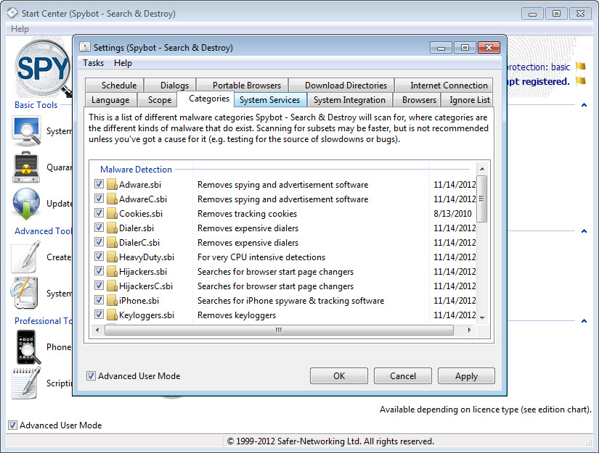
Task: Click the Hijackers.sbi folder icon
Action: pos(112,272)
